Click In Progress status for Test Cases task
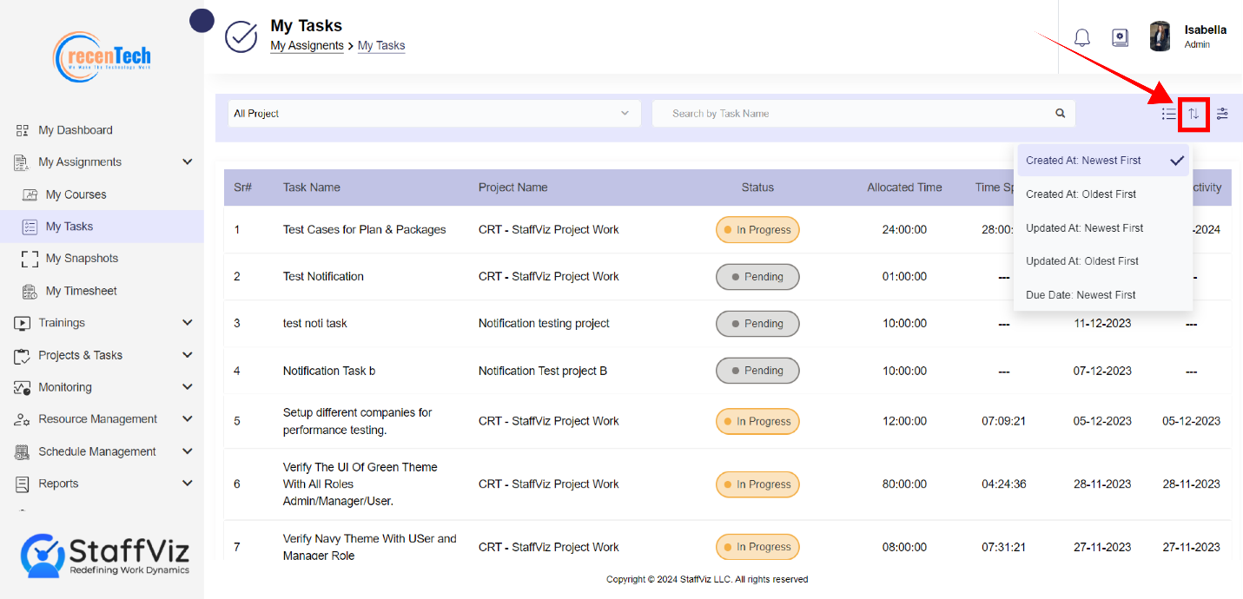1243x599 pixels. click(757, 230)
